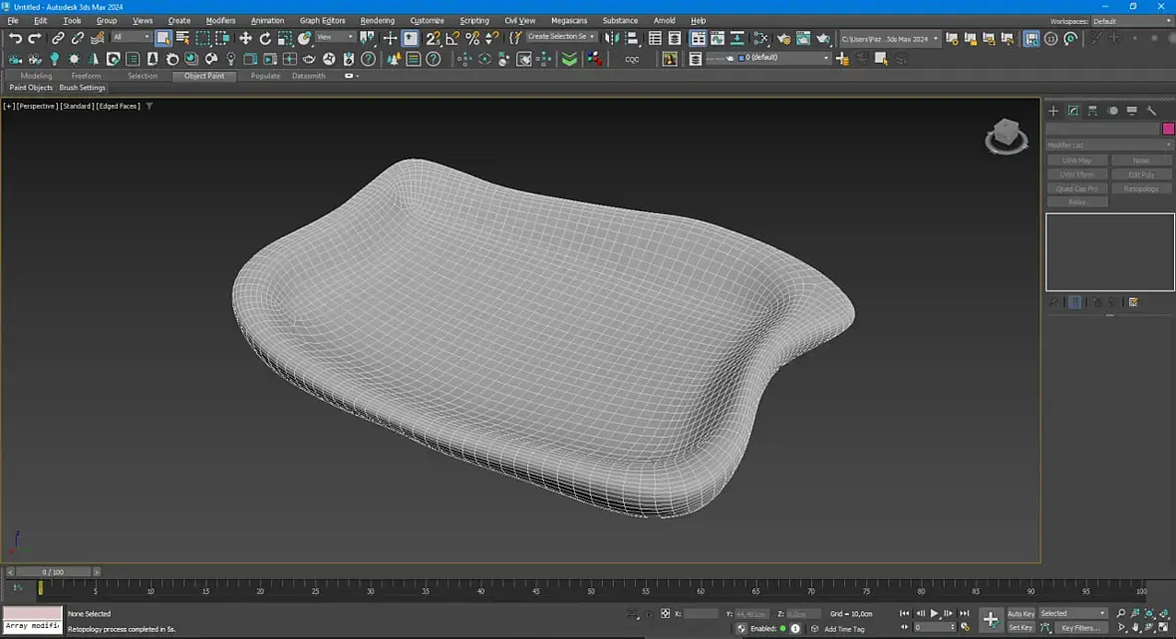Screen dimensions: 1176x639
Task: Switch to the Freeform ribbon tab
Action: [x=86, y=76]
